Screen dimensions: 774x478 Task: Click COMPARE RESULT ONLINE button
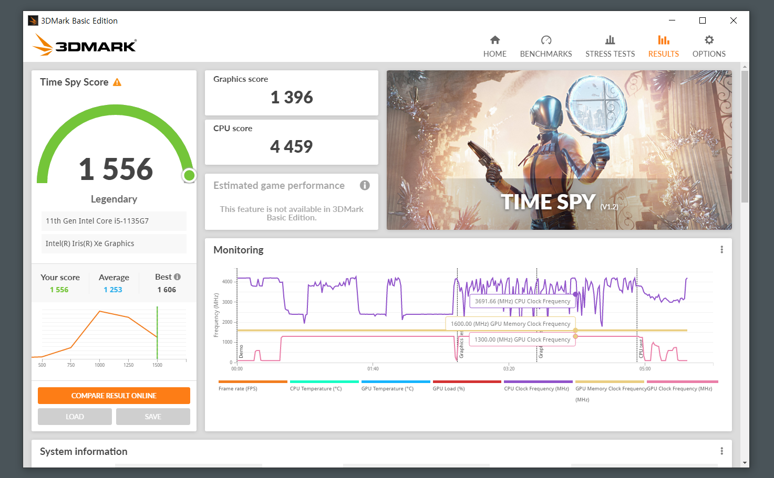(x=114, y=396)
